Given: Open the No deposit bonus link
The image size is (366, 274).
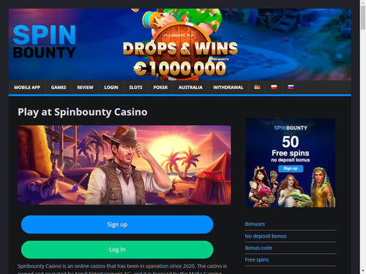Looking at the screenshot, I should pyautogui.click(x=266, y=236).
